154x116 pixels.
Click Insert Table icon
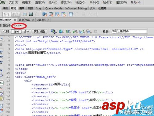pyautogui.click(x=71, y=14)
